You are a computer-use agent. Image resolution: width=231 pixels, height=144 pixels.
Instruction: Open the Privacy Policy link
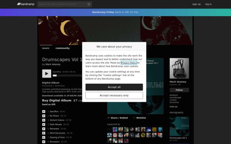pyautogui.click(x=129, y=63)
